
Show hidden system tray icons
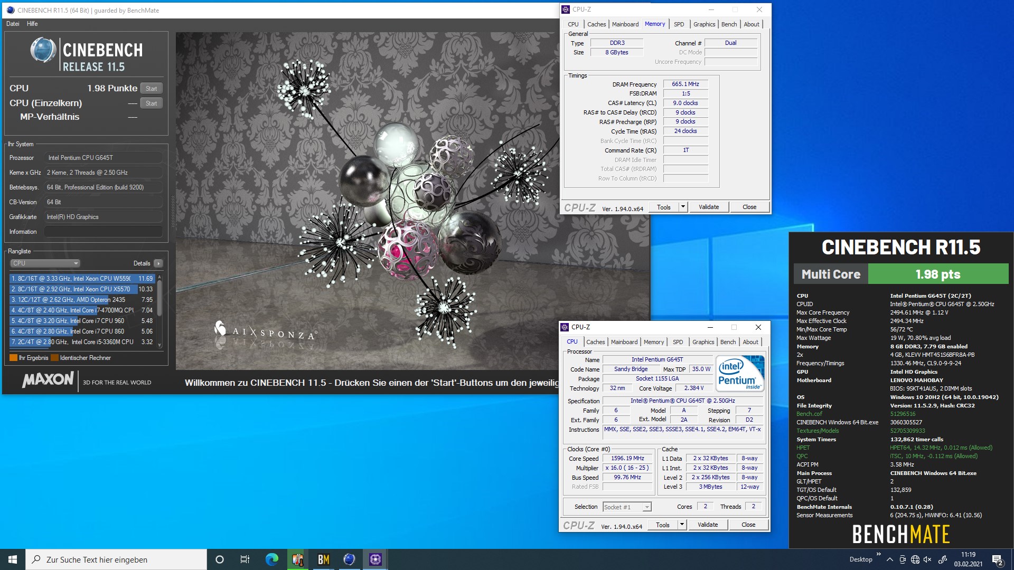(x=890, y=559)
